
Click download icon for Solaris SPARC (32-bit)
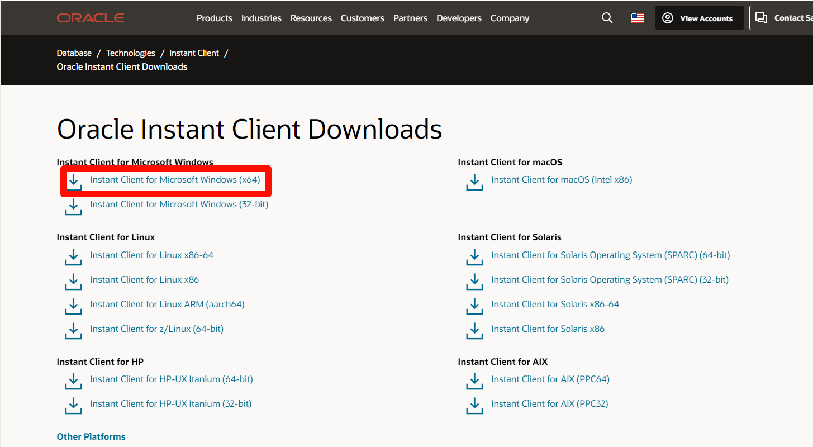click(474, 281)
